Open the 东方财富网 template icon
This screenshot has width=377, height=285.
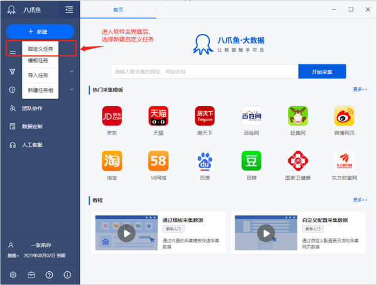[x=344, y=161]
